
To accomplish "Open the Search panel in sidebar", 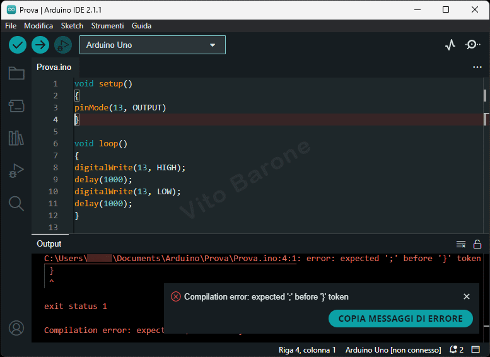I will [x=16, y=204].
